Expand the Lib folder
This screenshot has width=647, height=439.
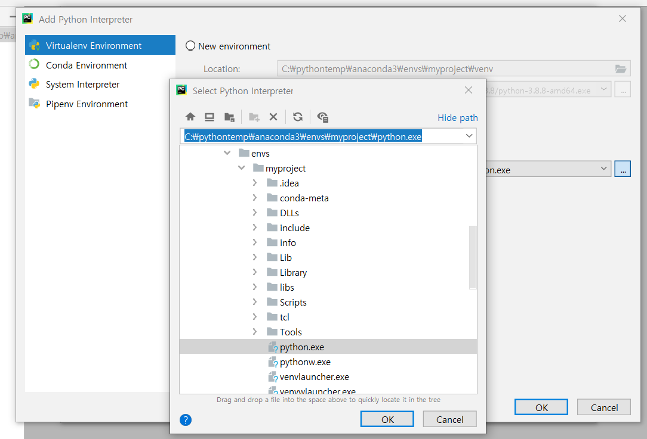click(255, 257)
